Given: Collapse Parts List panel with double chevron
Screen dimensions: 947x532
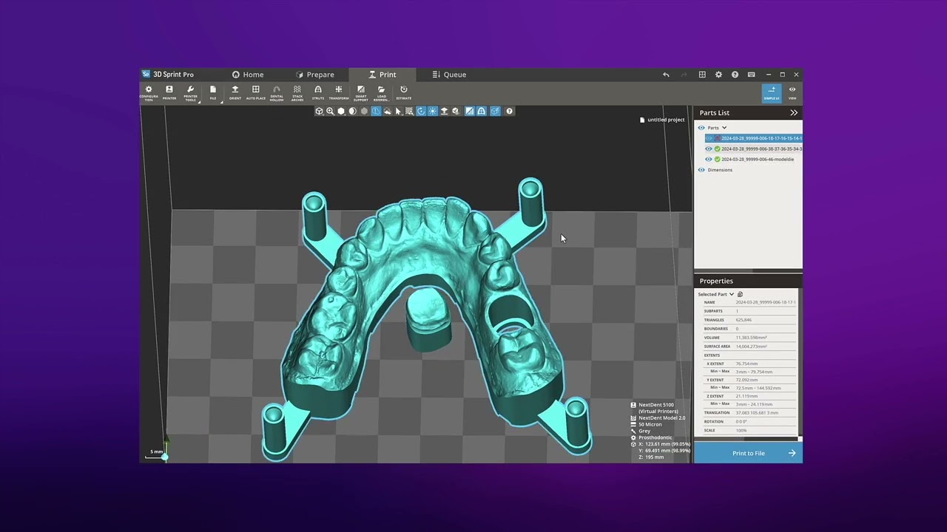Looking at the screenshot, I should click(x=794, y=113).
